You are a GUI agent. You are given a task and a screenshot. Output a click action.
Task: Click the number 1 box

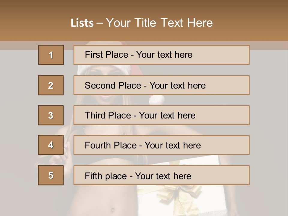[51, 55]
